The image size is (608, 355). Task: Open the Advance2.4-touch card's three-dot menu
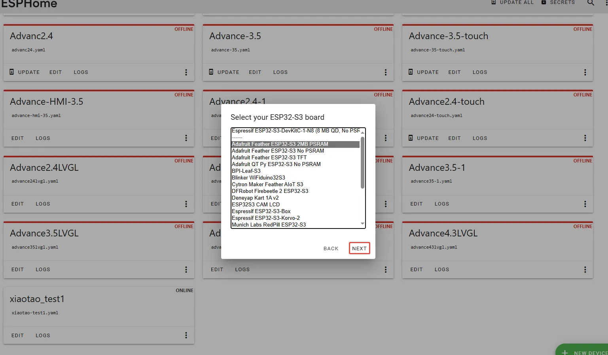coord(585,138)
